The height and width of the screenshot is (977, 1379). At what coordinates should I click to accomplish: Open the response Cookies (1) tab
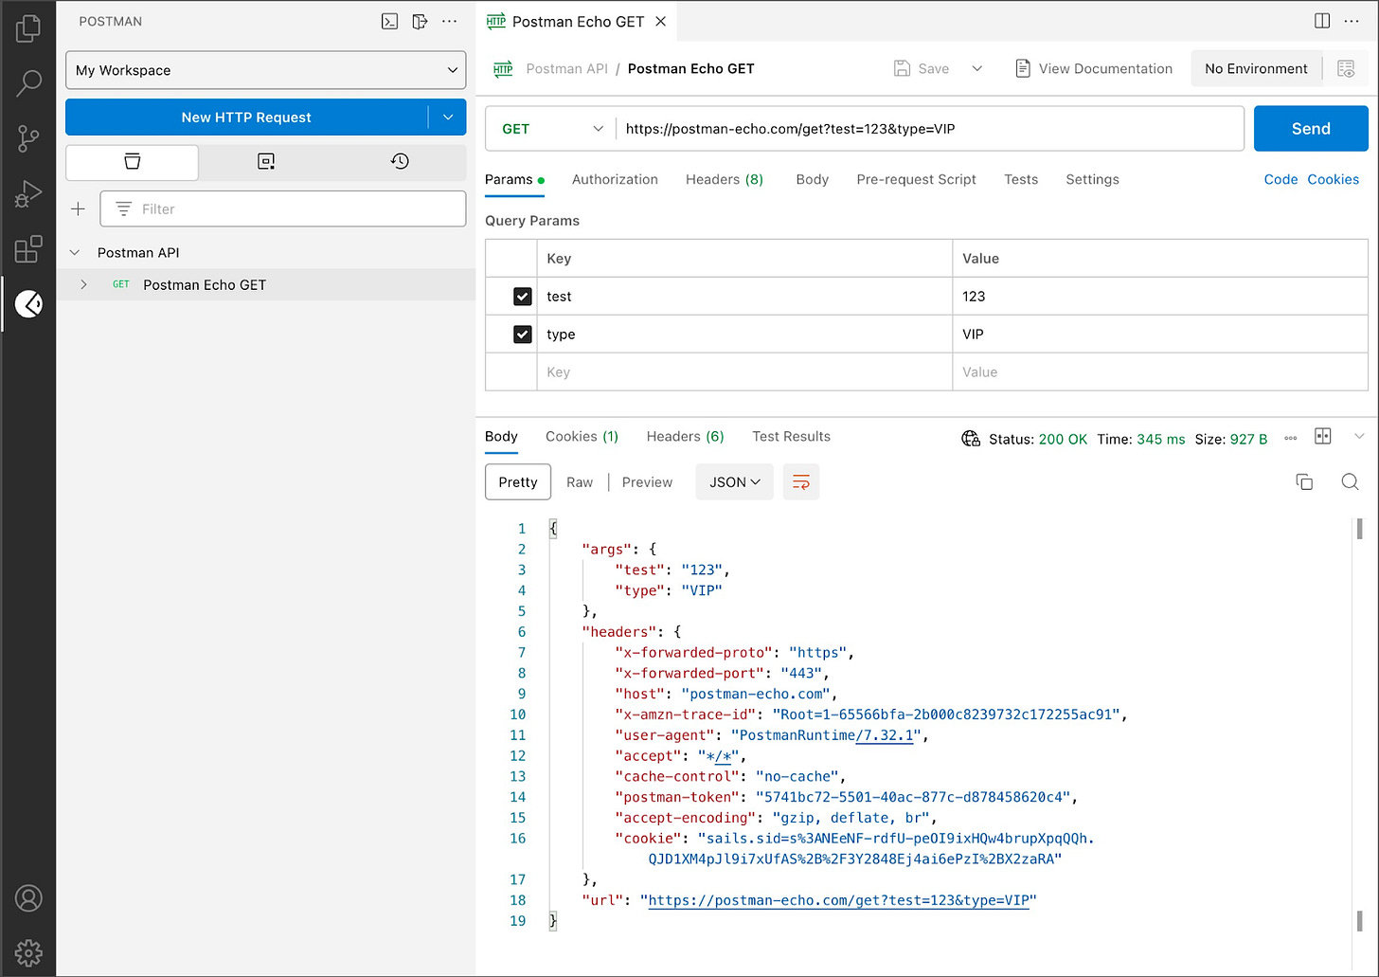click(582, 436)
